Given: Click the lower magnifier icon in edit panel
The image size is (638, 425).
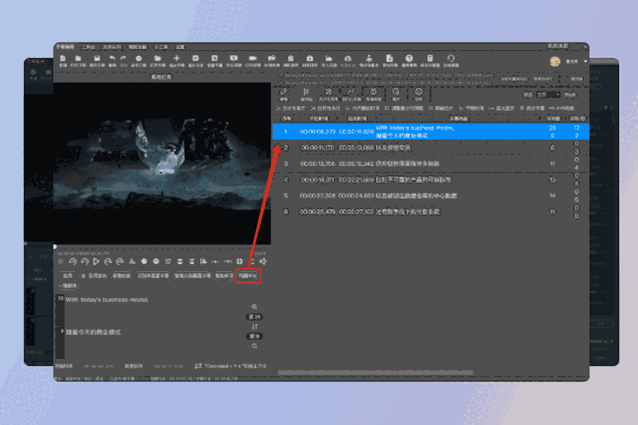Looking at the screenshot, I should [x=254, y=346].
